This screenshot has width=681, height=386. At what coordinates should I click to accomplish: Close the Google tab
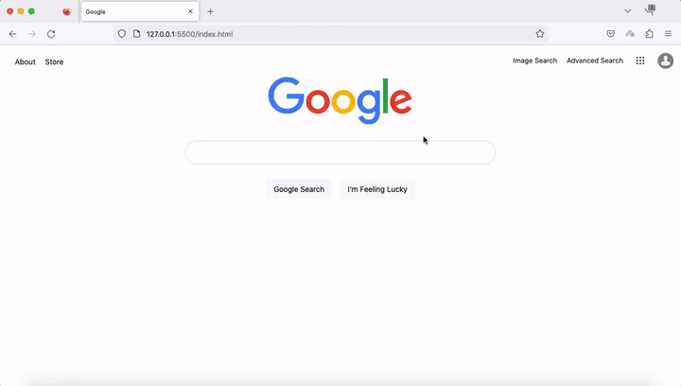coord(190,11)
